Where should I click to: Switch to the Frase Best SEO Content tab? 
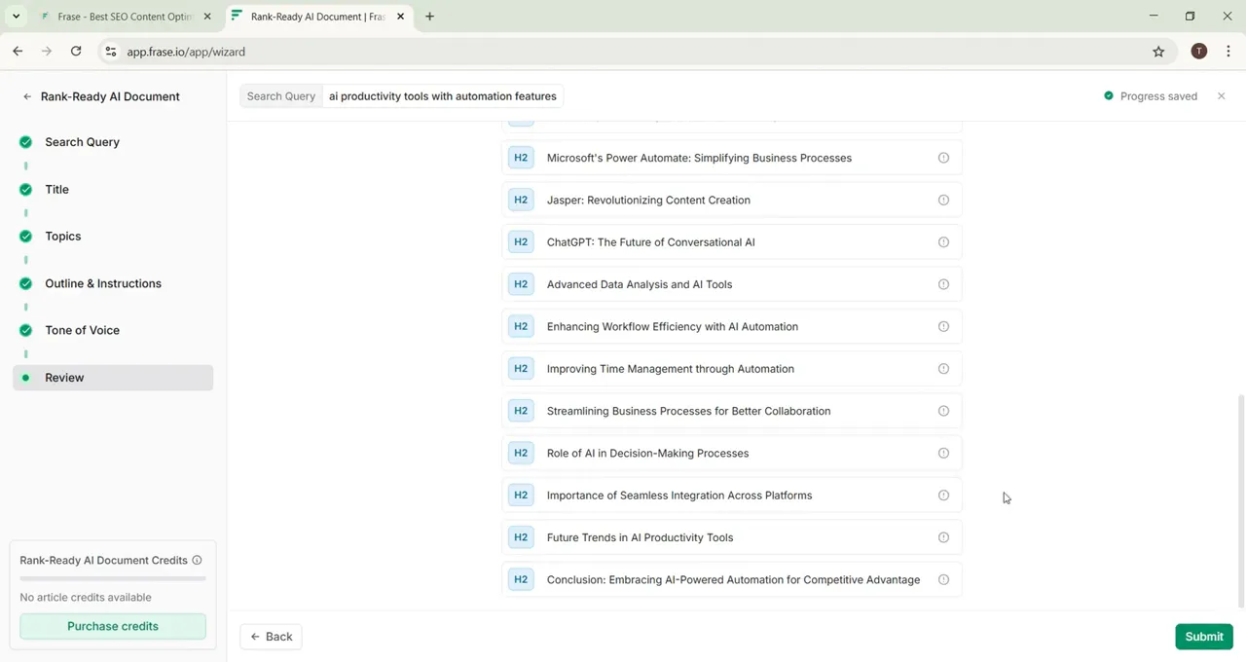coord(125,17)
